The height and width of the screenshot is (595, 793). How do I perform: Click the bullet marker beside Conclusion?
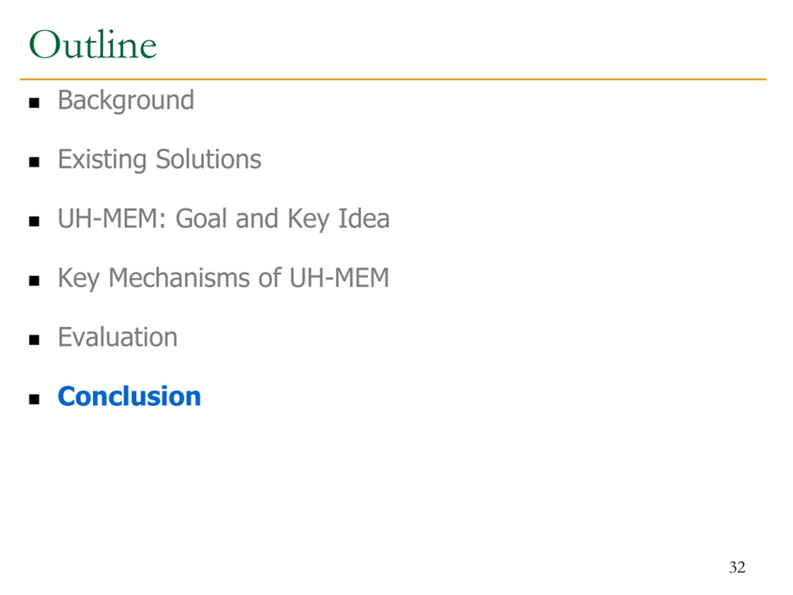pos(34,399)
